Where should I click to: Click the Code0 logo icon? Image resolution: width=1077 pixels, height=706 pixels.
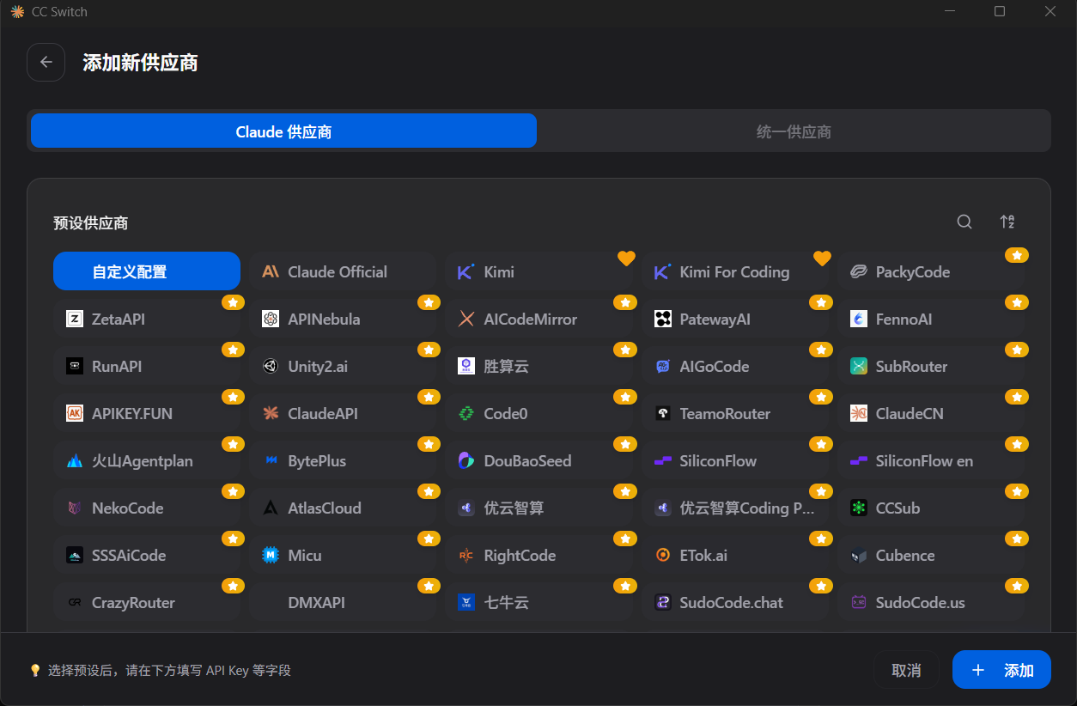pyautogui.click(x=466, y=413)
